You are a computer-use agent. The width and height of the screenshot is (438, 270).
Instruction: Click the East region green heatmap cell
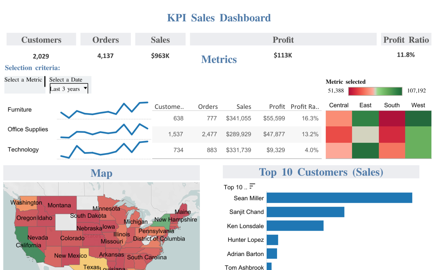pos(365,119)
